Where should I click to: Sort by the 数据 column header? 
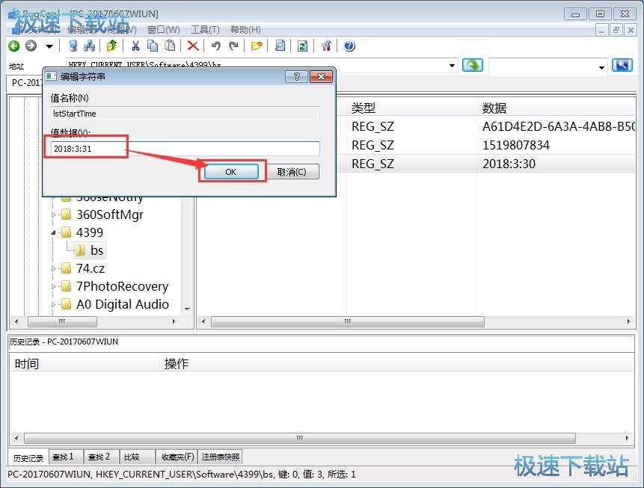pyautogui.click(x=556, y=108)
